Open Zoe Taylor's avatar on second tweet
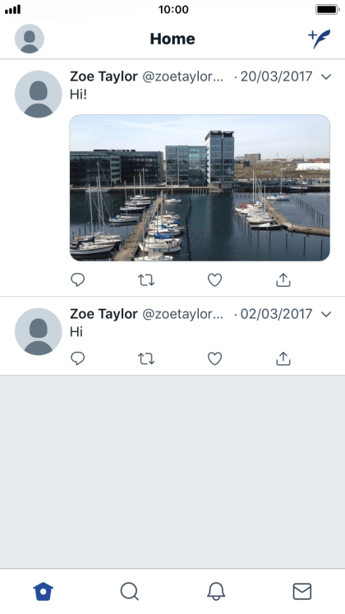This screenshot has width=345, height=614. click(39, 331)
